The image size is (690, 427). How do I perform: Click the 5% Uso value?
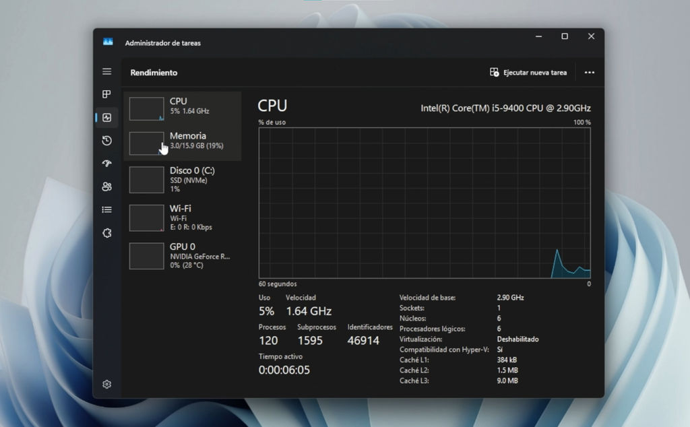coord(266,311)
